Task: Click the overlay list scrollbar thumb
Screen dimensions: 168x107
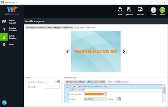Action: [x=164, y=90]
